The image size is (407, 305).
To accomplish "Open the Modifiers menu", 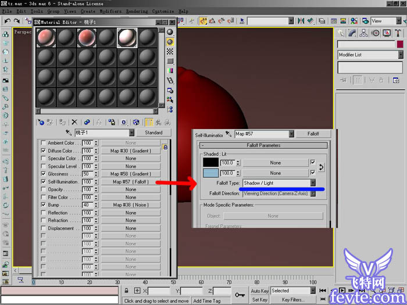I will pyautogui.click(x=110, y=11).
